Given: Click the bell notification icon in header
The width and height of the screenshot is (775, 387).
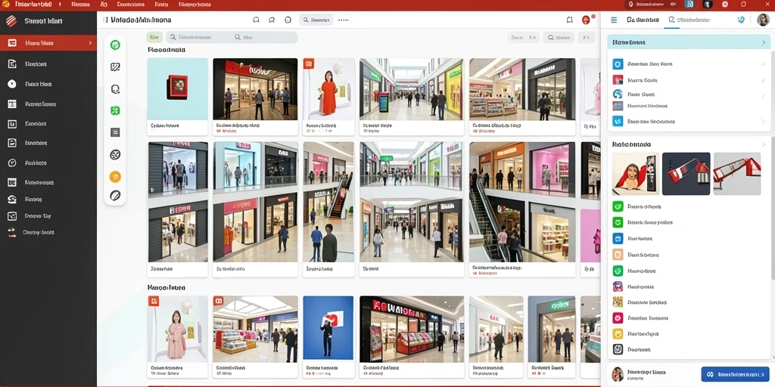Looking at the screenshot, I should coord(569,20).
